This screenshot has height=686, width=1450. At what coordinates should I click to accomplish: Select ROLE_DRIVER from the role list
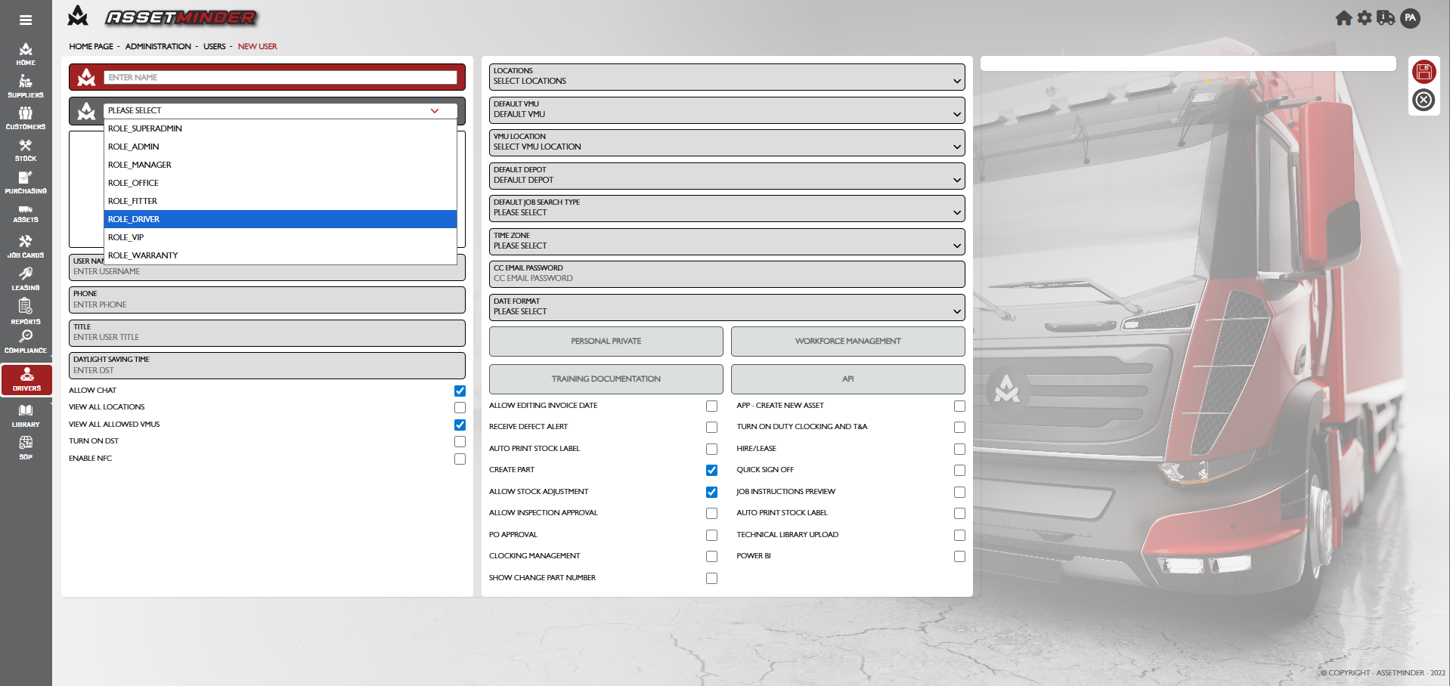(x=280, y=219)
